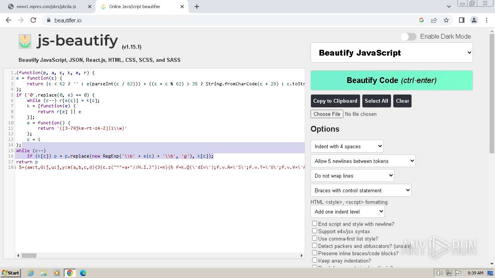Image resolution: width=495 pixels, height=278 pixels.
Task: Open Chrome three-dot menu
Action: click(x=486, y=20)
